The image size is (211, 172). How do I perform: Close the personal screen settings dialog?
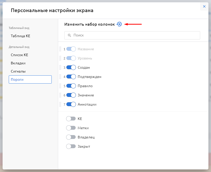(204, 7)
